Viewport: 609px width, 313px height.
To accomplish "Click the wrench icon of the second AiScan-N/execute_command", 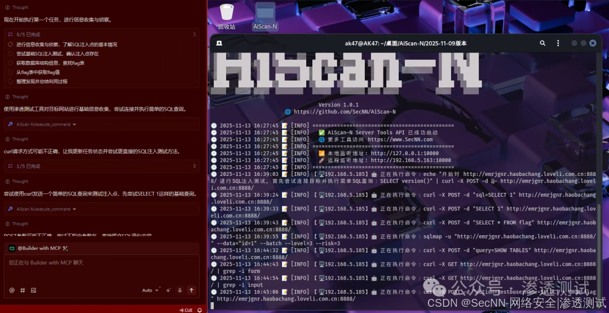I will [11, 209].
